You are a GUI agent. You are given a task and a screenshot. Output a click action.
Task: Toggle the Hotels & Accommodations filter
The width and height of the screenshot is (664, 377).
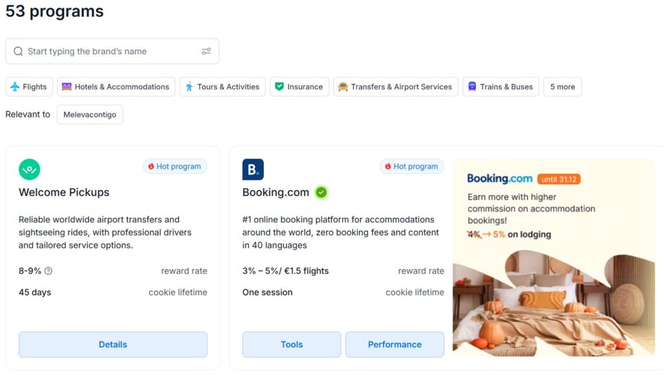115,87
